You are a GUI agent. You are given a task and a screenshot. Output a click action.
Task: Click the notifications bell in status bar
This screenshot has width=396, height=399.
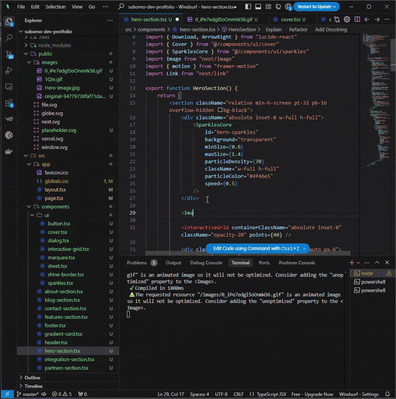[x=388, y=394]
